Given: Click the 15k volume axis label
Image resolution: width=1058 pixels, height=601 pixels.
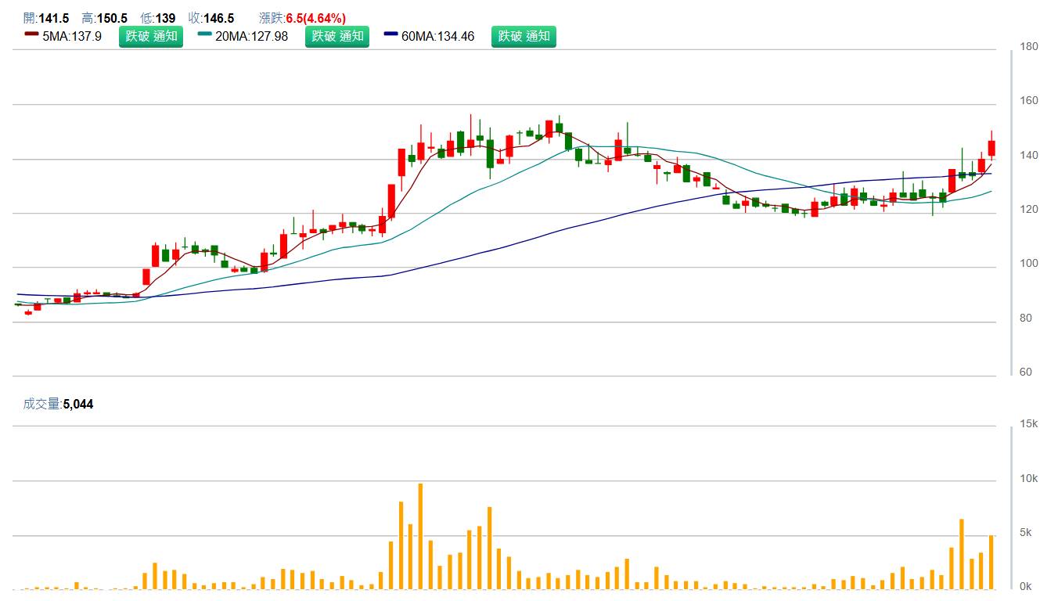Looking at the screenshot, I should [x=1030, y=424].
